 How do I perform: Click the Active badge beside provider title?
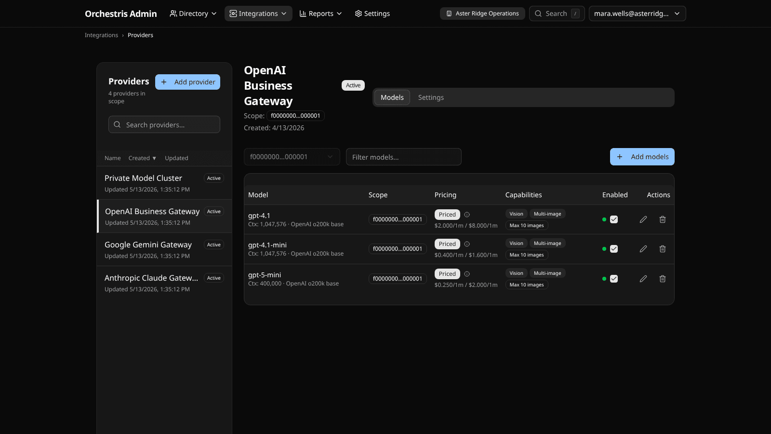[x=353, y=85]
